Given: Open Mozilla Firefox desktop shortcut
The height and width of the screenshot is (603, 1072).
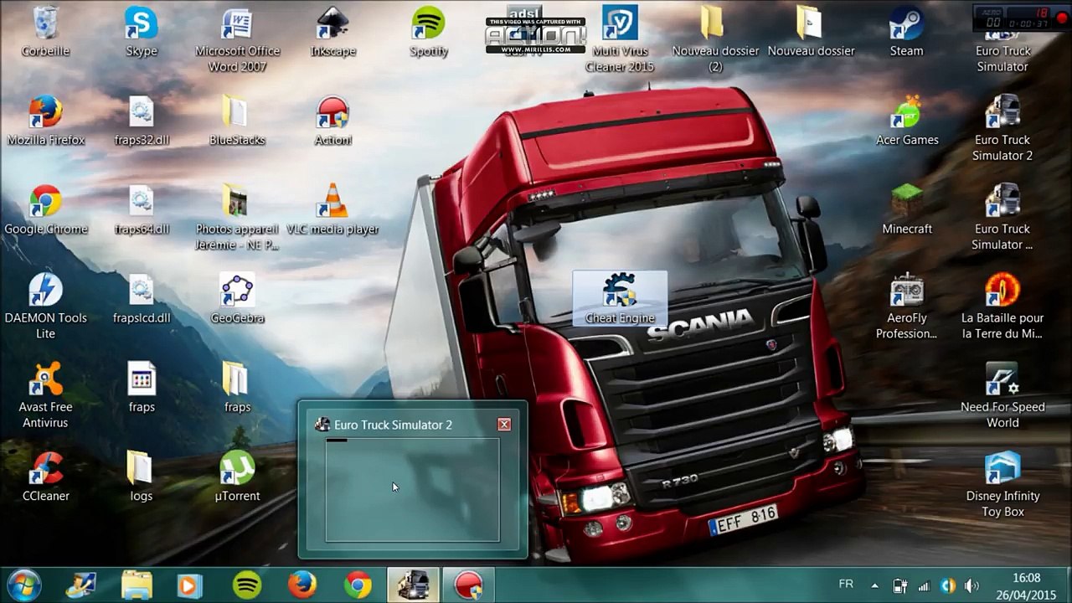Looking at the screenshot, I should click(45, 121).
